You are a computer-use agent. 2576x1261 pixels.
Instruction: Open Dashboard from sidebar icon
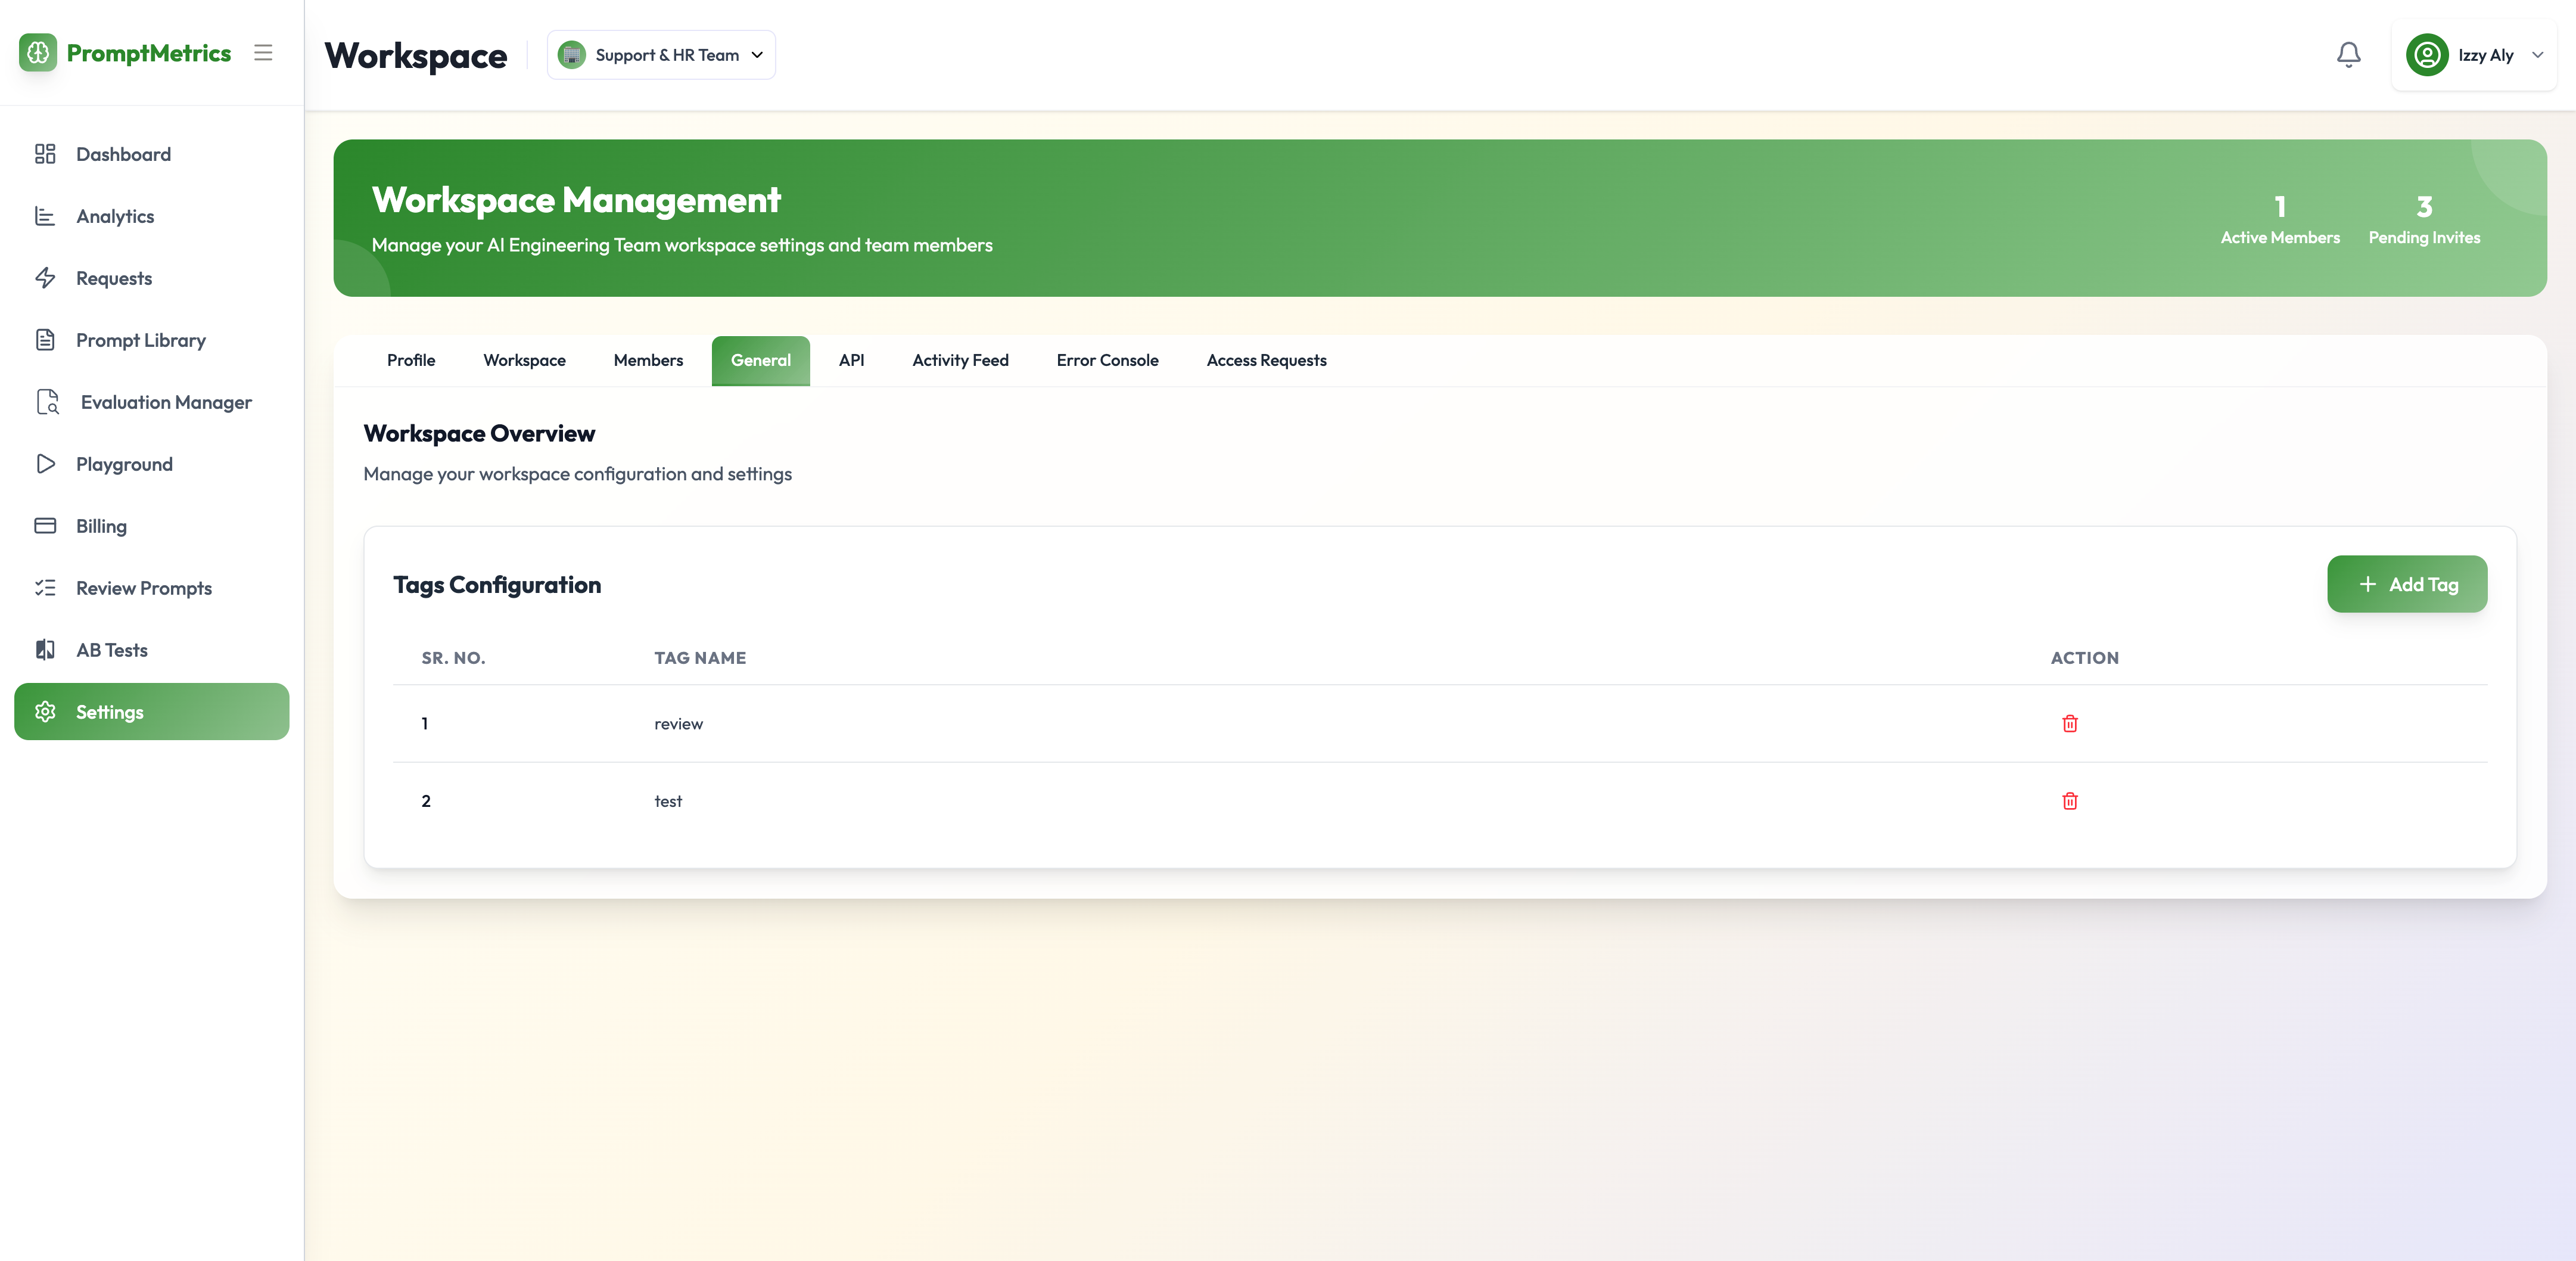point(45,154)
